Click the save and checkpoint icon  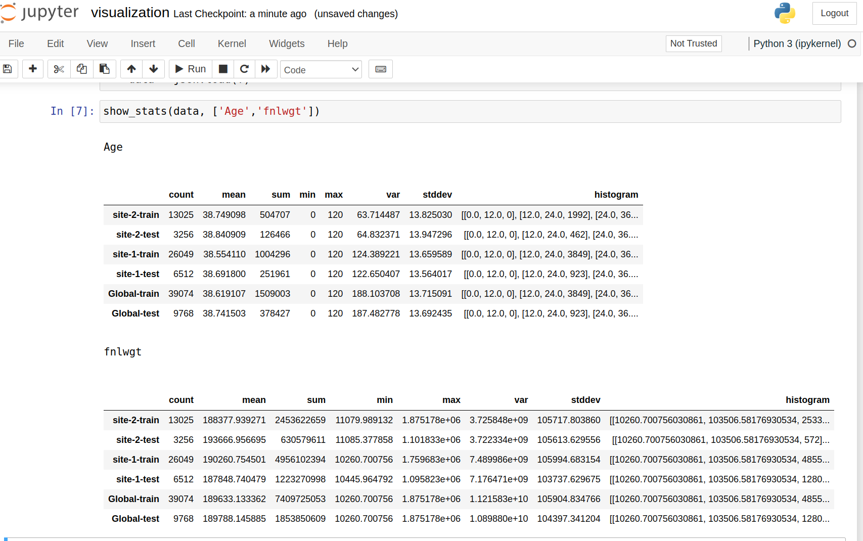8,69
